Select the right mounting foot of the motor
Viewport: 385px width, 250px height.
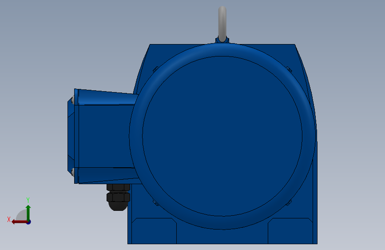click(x=290, y=231)
